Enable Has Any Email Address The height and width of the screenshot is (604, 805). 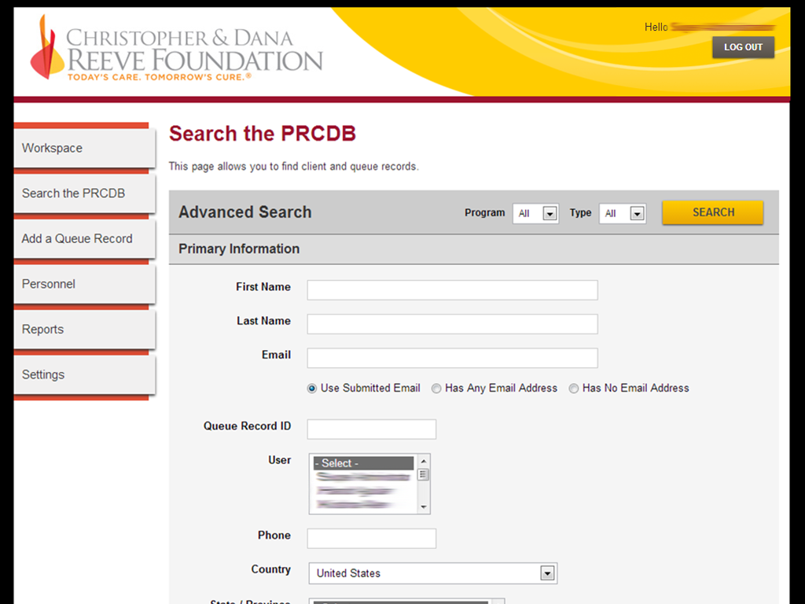[436, 388]
